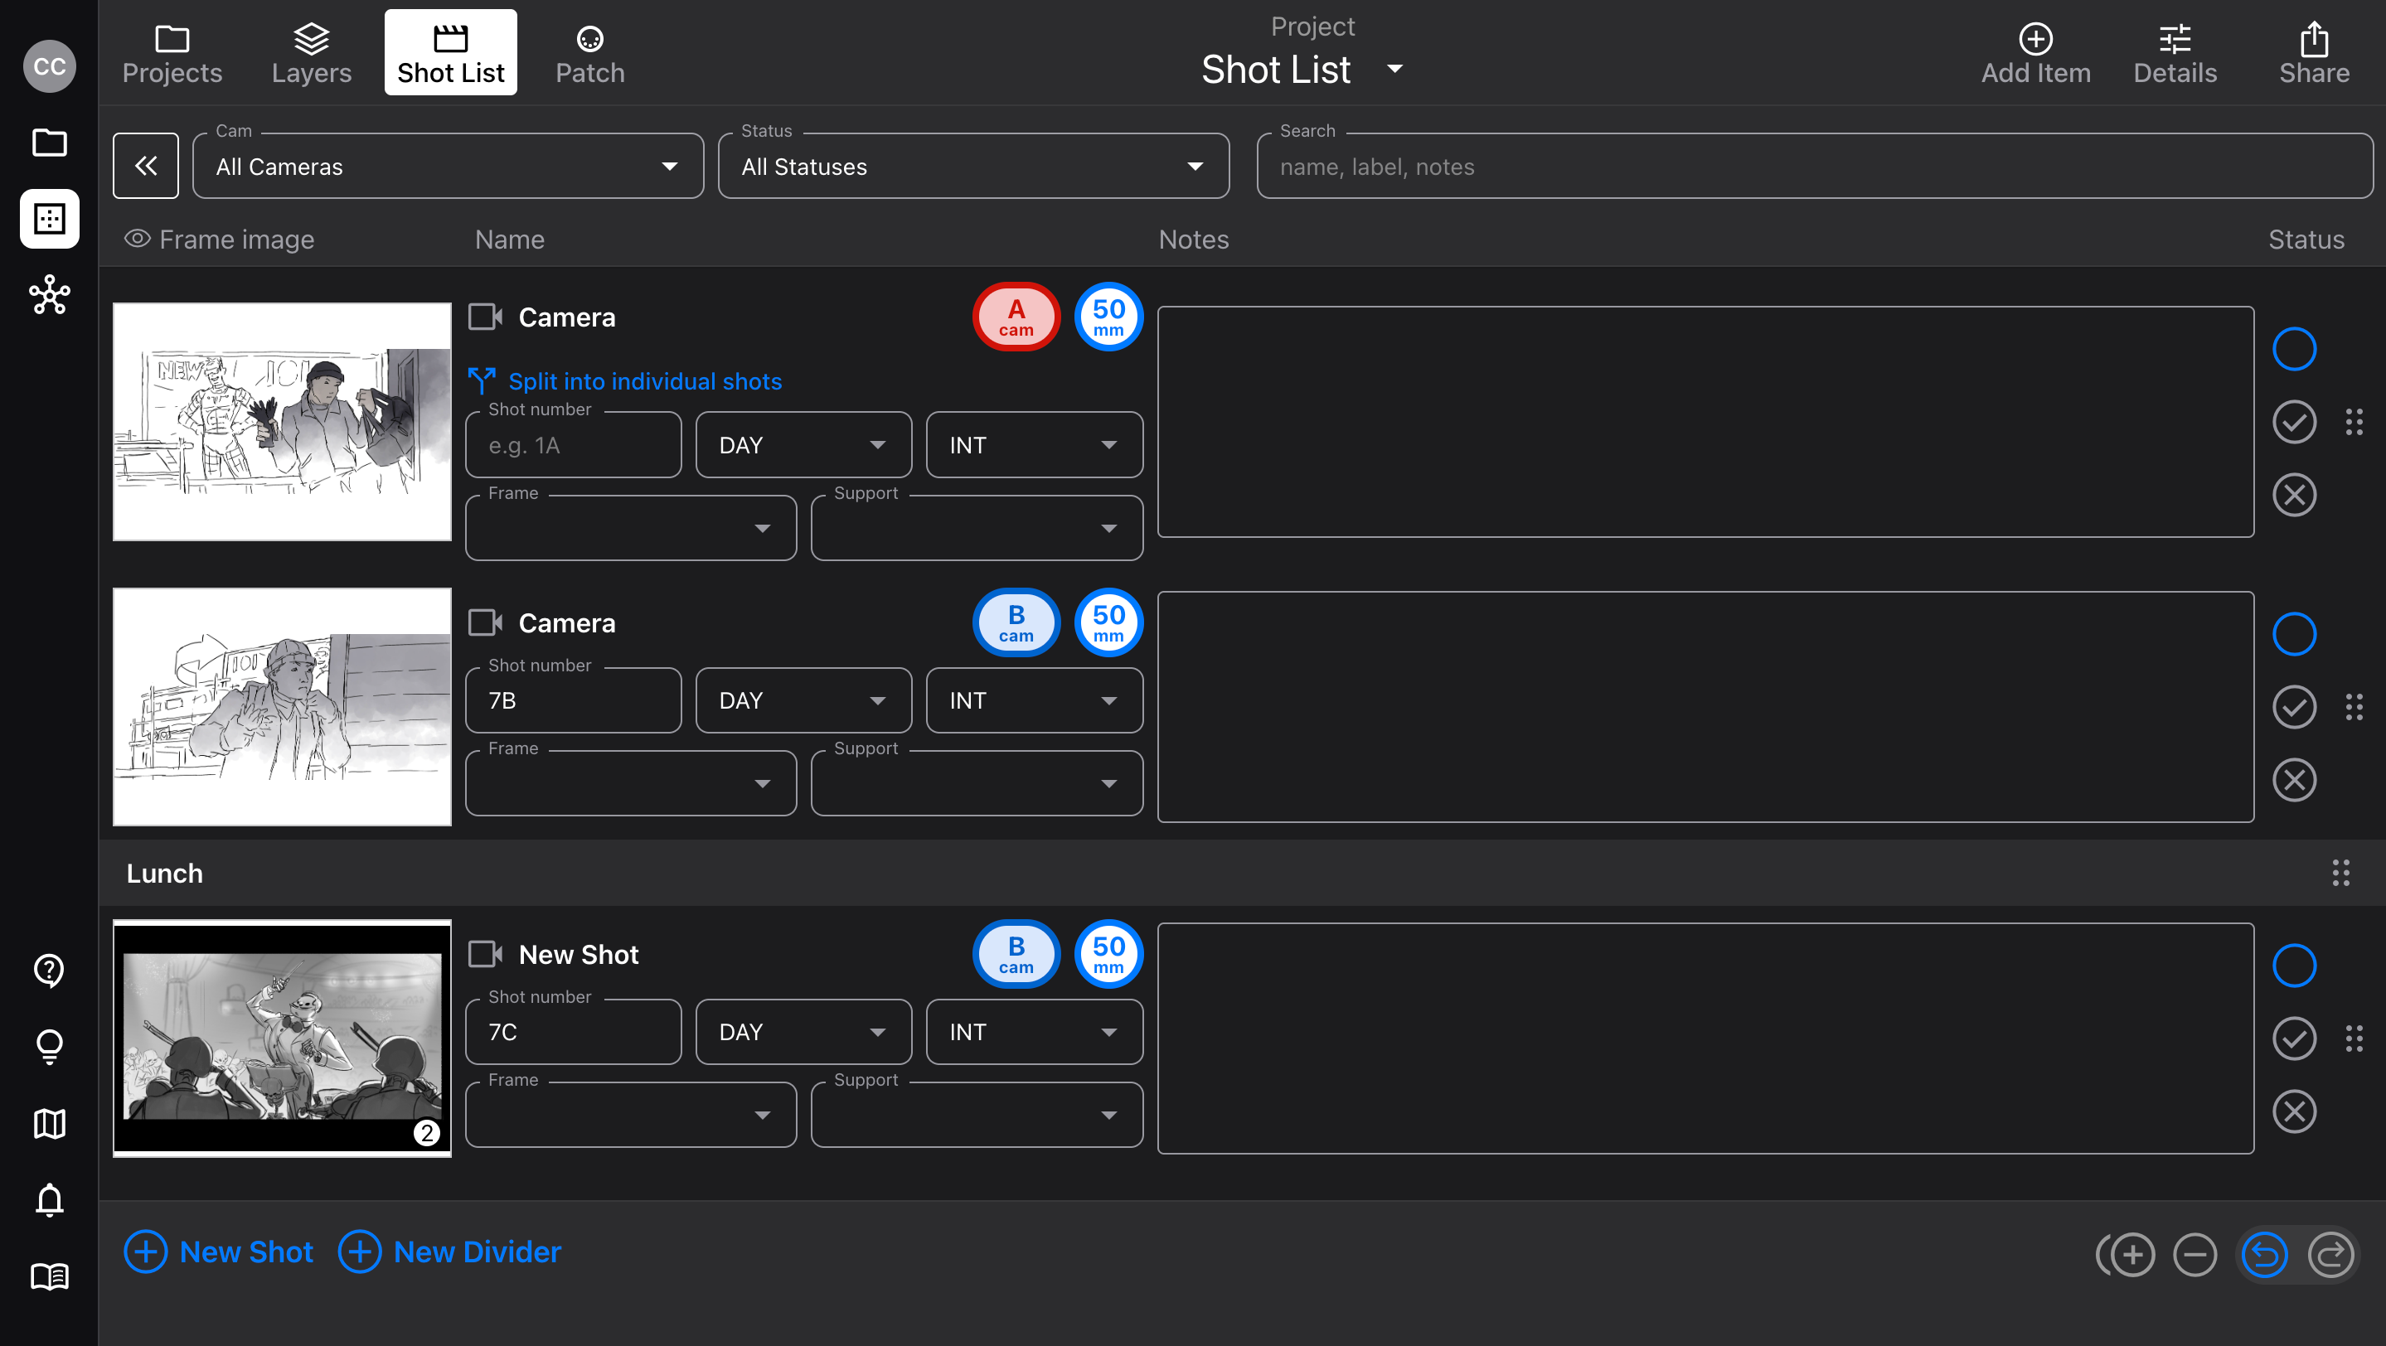Click the undo icon in bottom toolbar
Screen dimensions: 2386x1346
click(2264, 1256)
